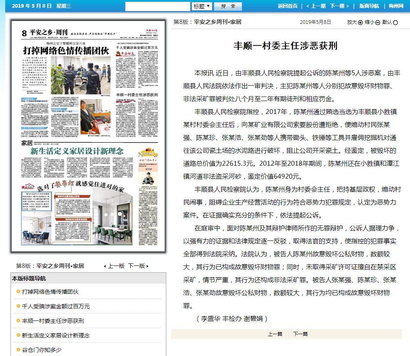Open the 标题 search type dropdown
The height and width of the screenshot is (356, 410).
[x=202, y=6]
